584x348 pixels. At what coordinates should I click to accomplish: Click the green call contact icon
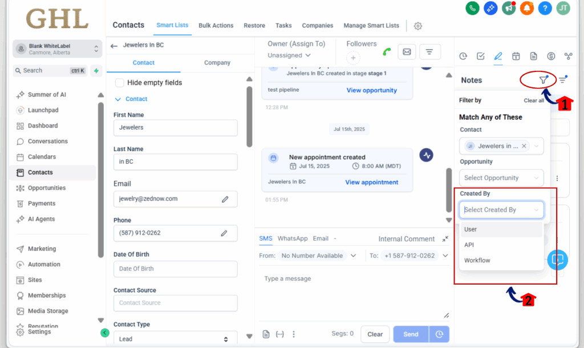pos(387,52)
